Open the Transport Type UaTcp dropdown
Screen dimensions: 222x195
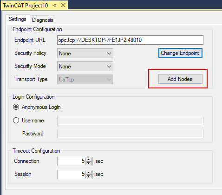click(x=85, y=80)
